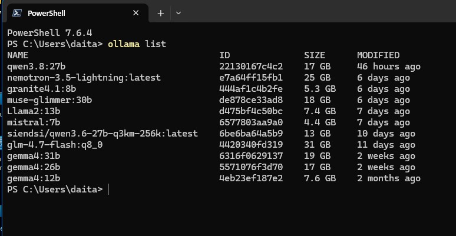Click the granite4.1:8b model row
Screen dimensions: 456x236
[214, 89]
